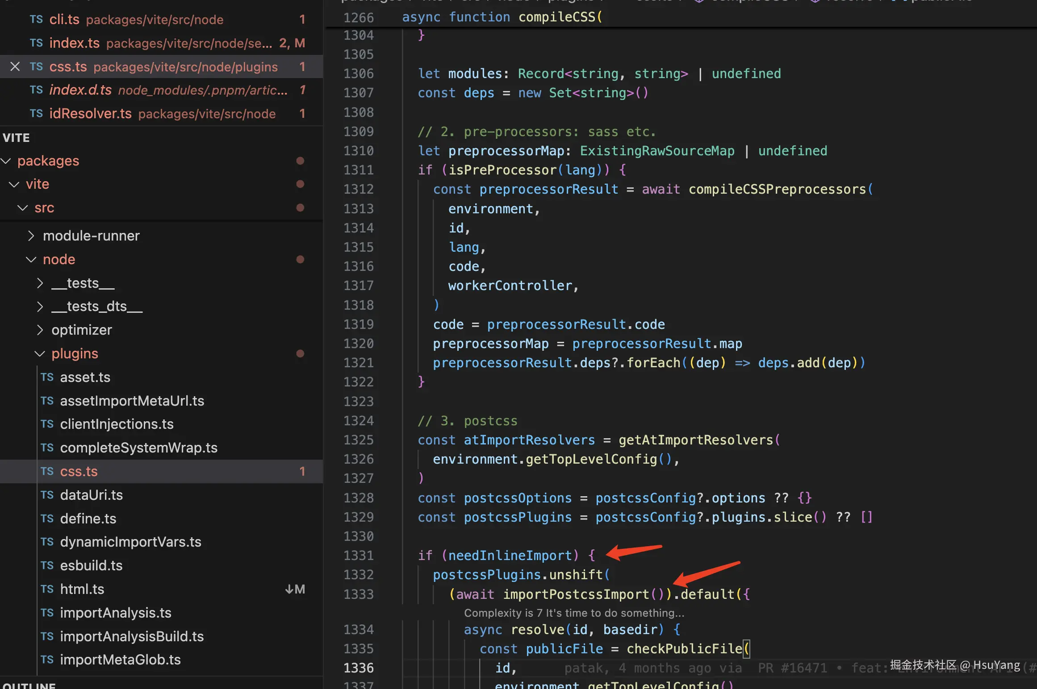Click the modified dot badge on packages folder

[300, 161]
